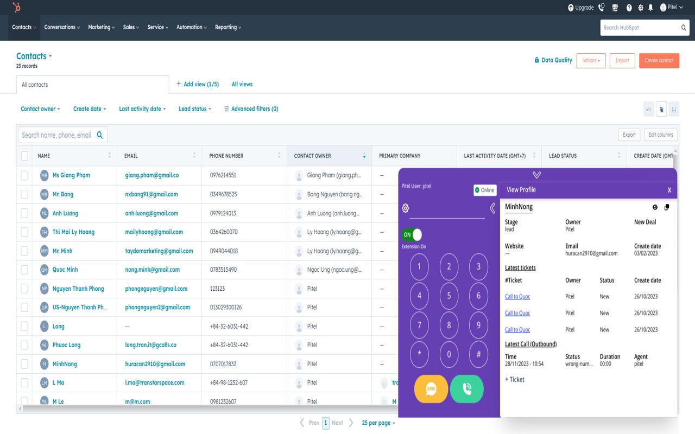
Task: Open the Pitel dialer settings gear
Action: pos(405,208)
